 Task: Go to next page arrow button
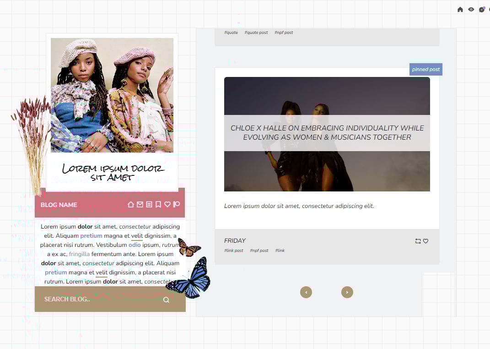[x=347, y=292]
